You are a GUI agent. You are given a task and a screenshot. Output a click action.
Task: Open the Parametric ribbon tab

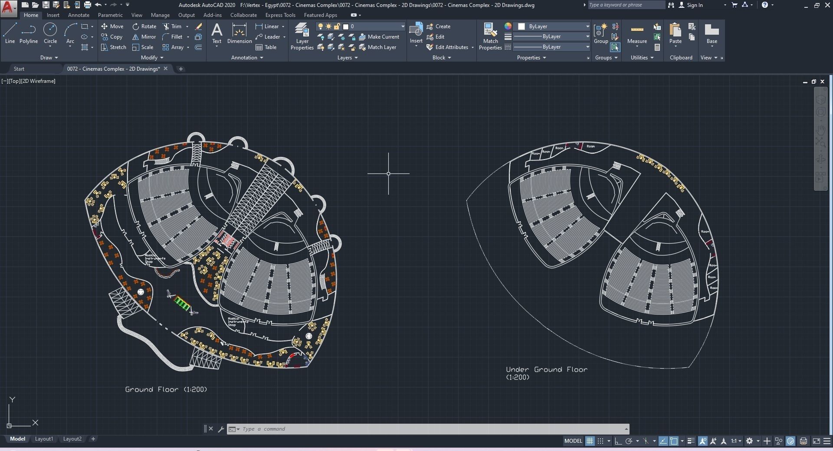pyautogui.click(x=110, y=15)
